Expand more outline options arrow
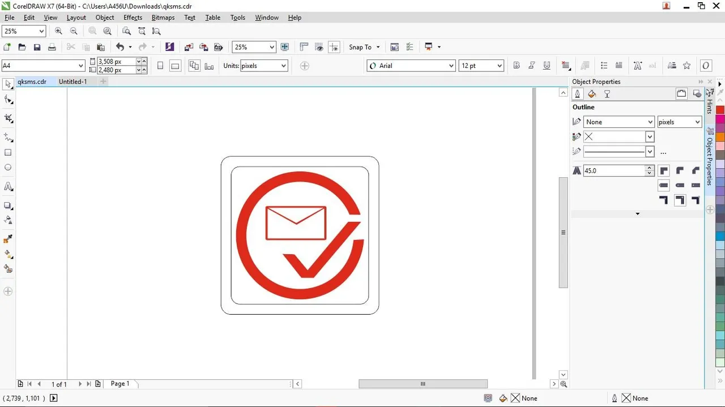Viewport: 725px width, 407px height. coord(637,214)
